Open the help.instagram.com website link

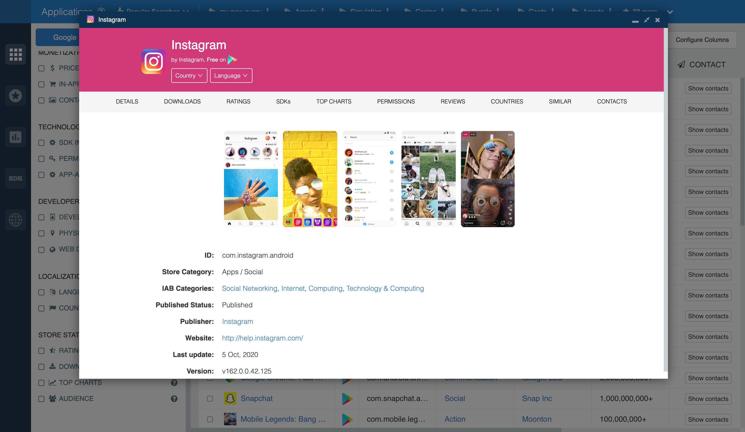[262, 338]
